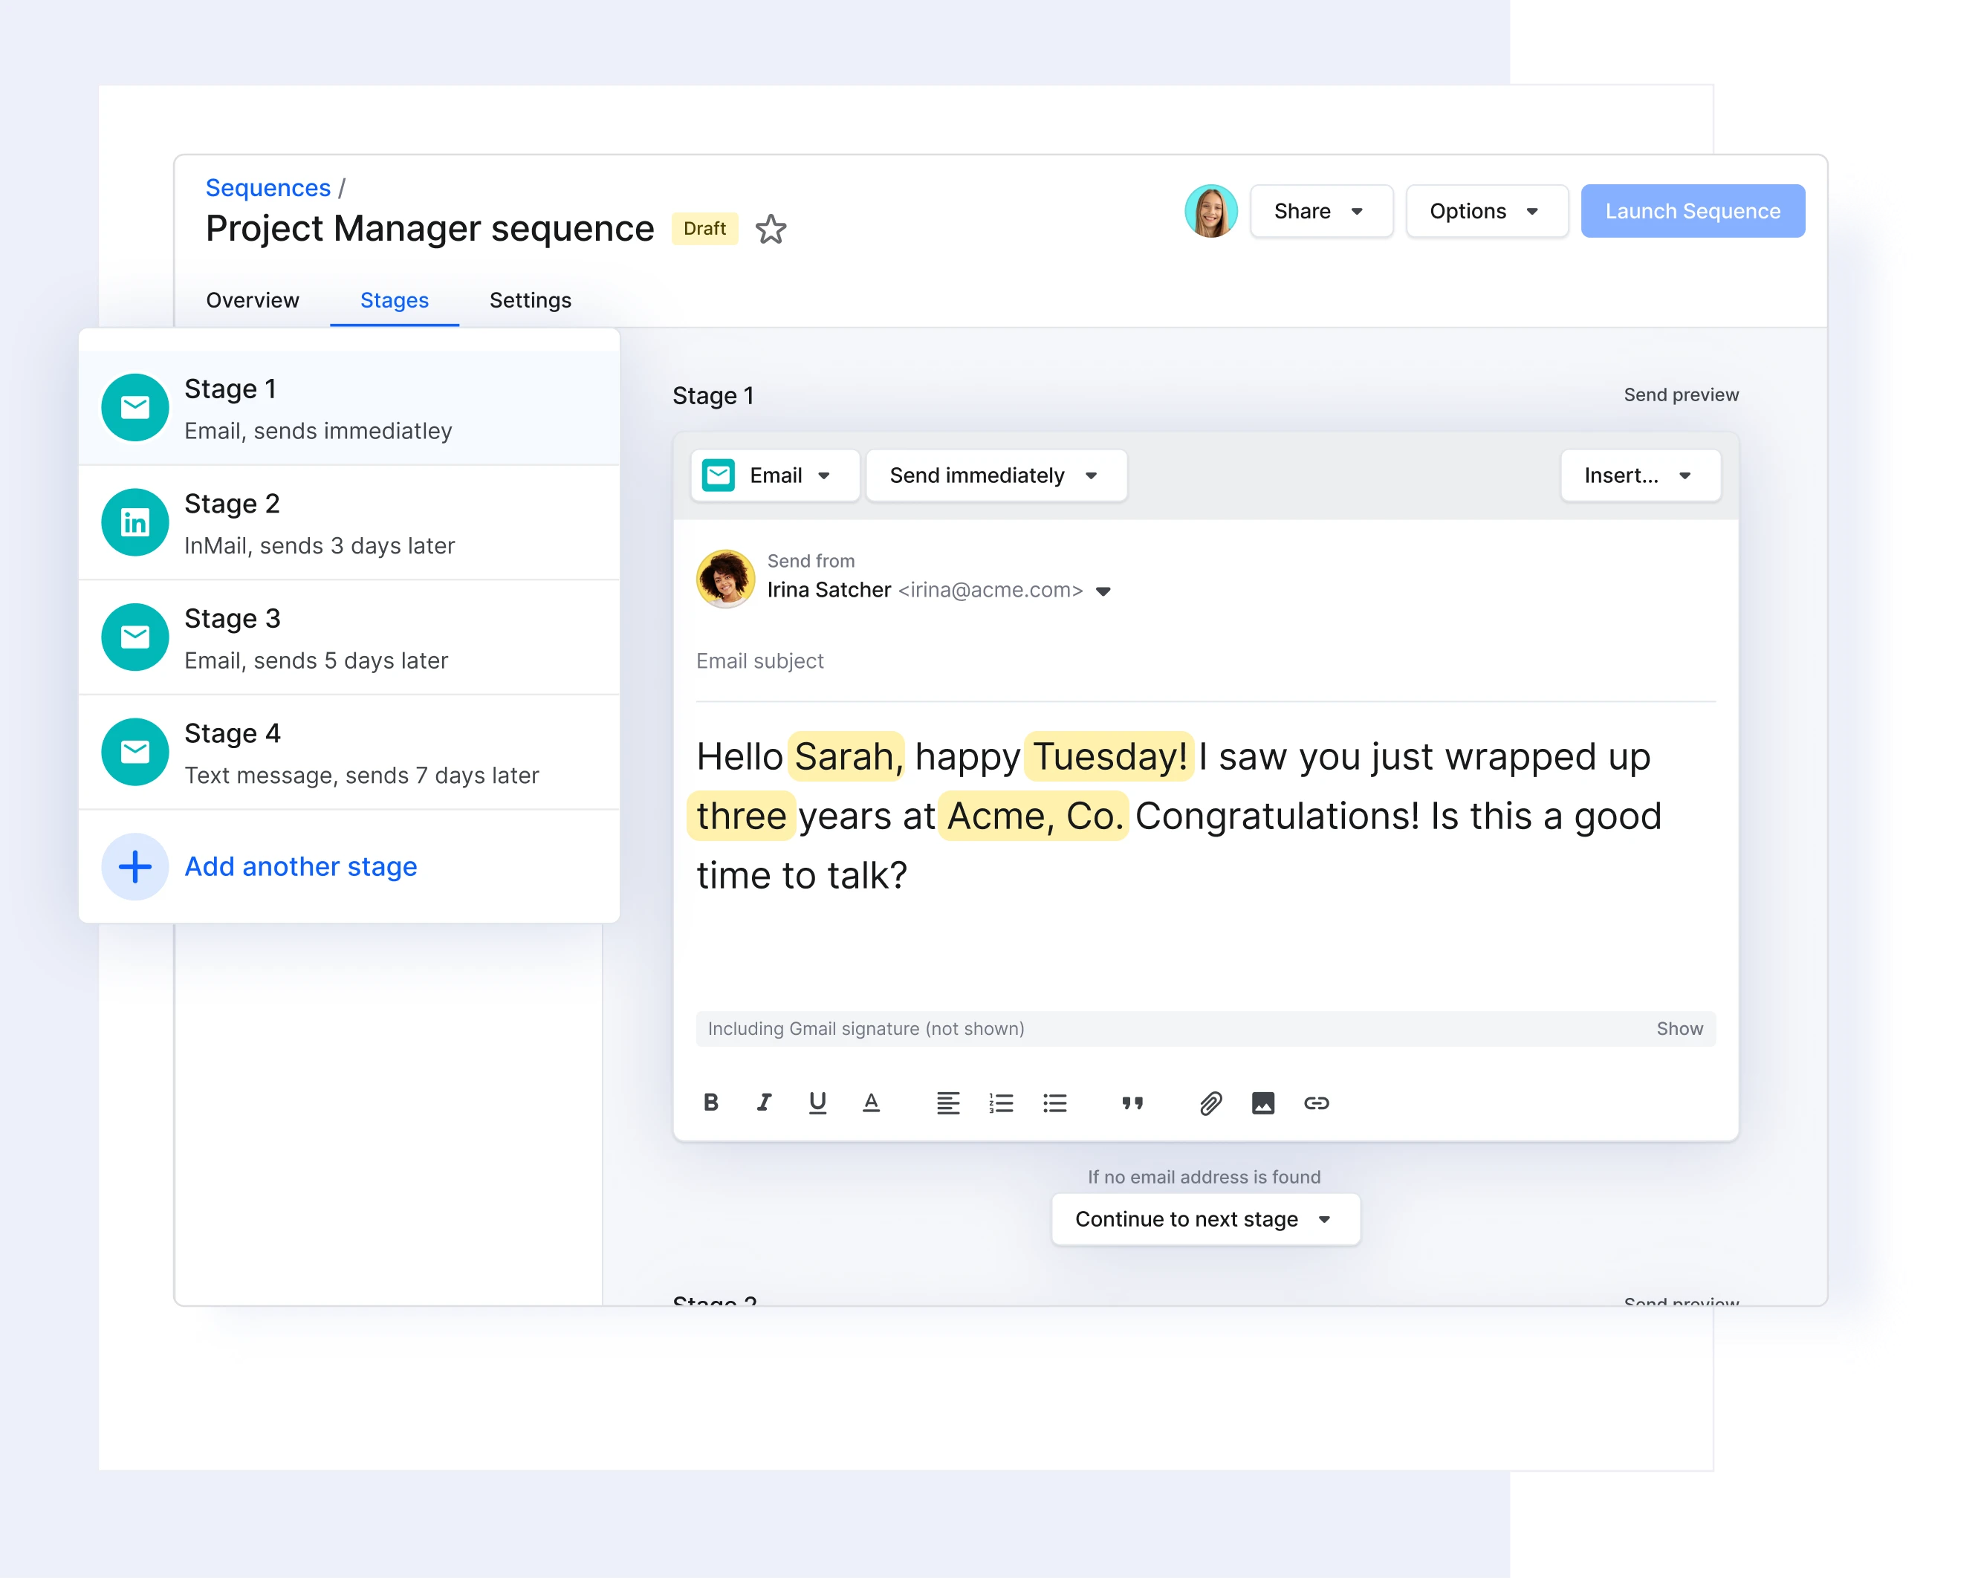Click the Send from sender dropdown

point(1106,589)
